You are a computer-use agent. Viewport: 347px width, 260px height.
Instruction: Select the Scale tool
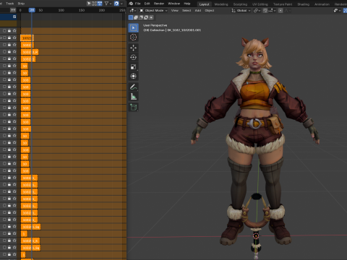pos(133,66)
